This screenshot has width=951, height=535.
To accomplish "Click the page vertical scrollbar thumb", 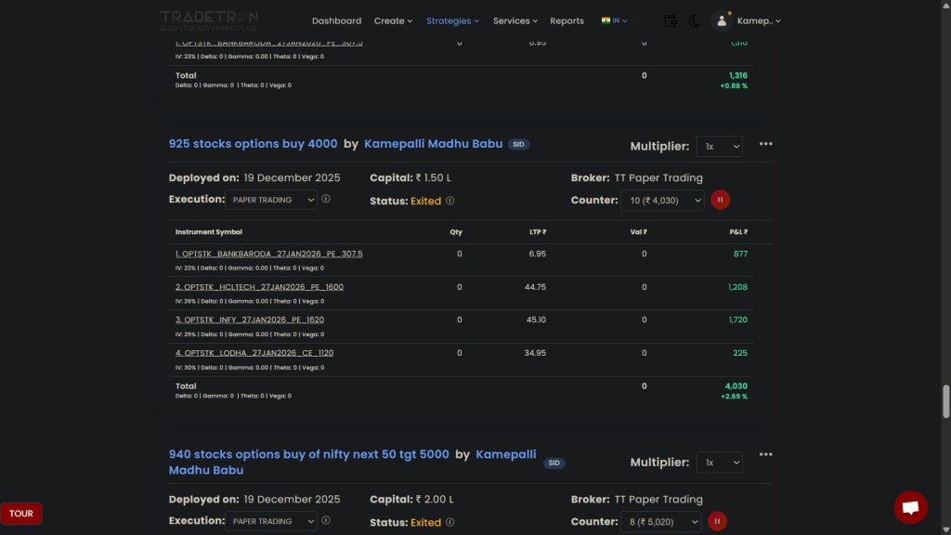I will pos(946,401).
